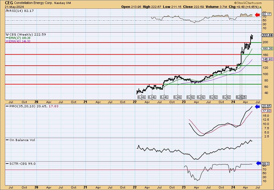Image resolution: width=274 pixels, height=190 pixels.
Task: Click the 7.5 PMO axis label
Action: point(266,128)
